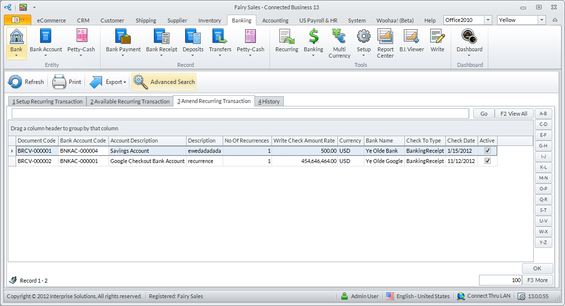This screenshot has width=565, height=306.
Task: Uncheck Active for BRCV-000001 row
Action: [x=487, y=151]
